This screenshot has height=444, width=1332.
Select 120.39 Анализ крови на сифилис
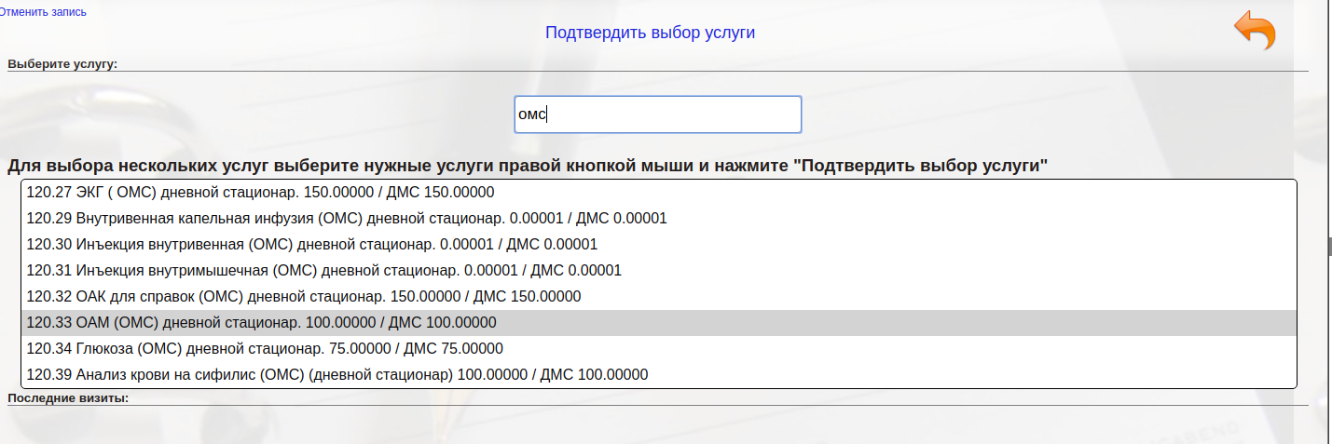pos(336,375)
